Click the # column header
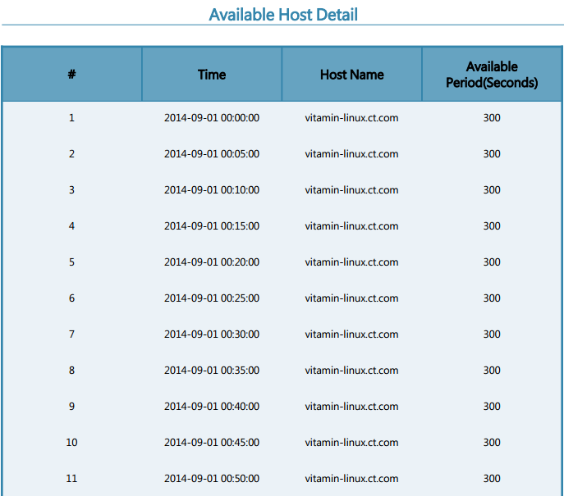 (x=71, y=75)
